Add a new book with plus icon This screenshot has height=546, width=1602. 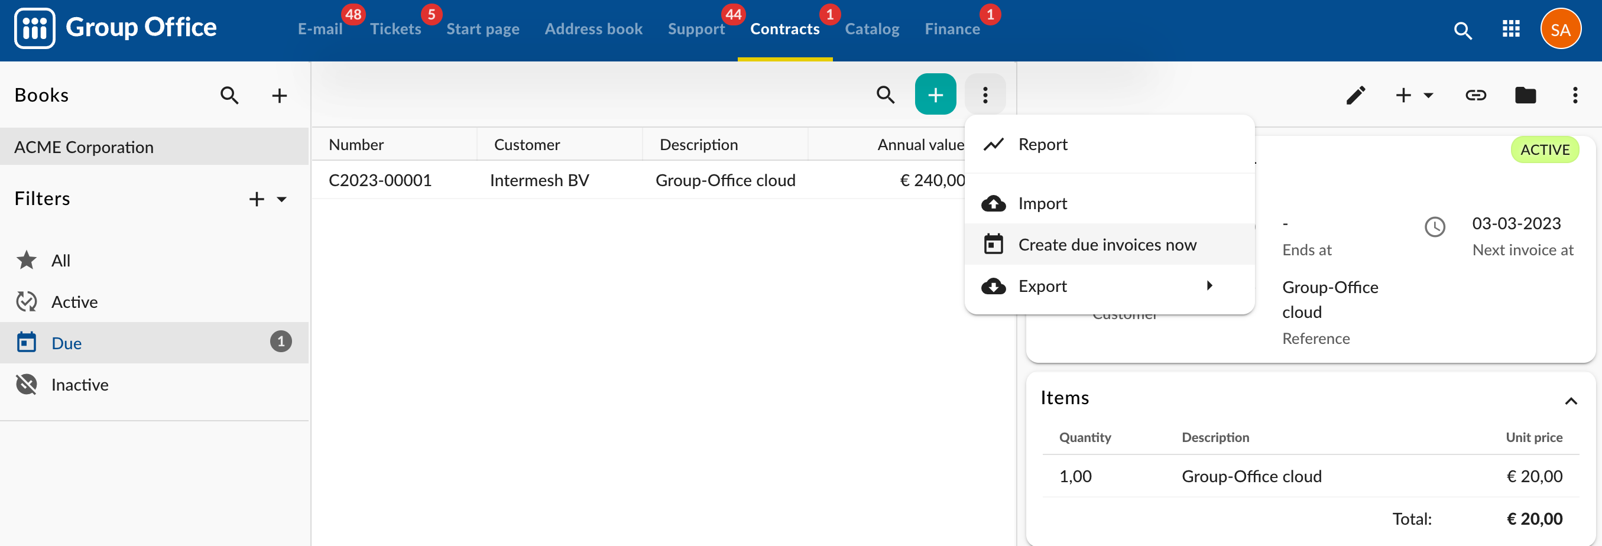pyautogui.click(x=279, y=95)
